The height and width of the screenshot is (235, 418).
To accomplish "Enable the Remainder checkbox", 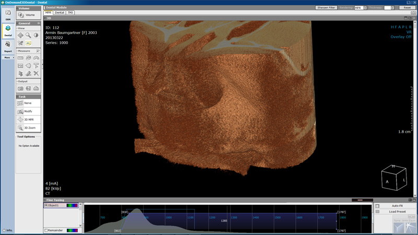I will coord(46,230).
